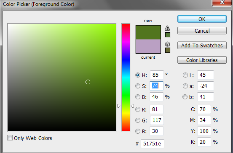
Task: Click the S saturation field showing 74
Action: point(156,86)
